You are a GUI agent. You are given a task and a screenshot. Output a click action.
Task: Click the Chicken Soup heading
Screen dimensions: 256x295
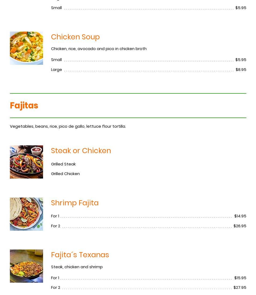[x=75, y=37]
